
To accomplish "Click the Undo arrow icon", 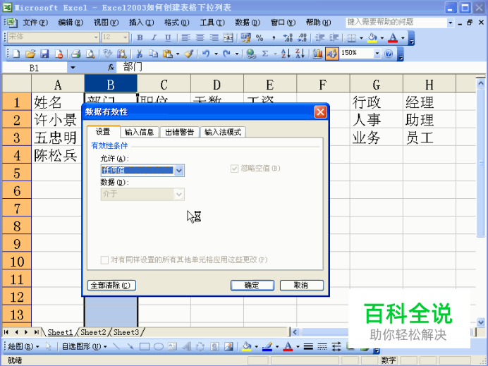I will click(x=206, y=54).
